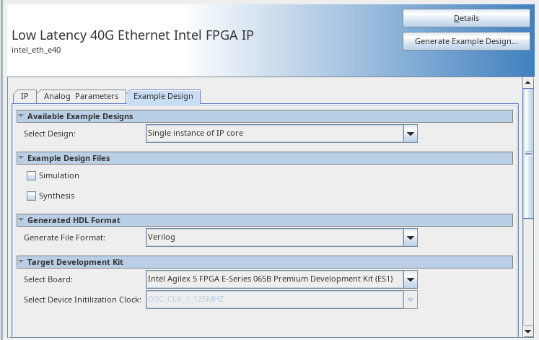
Task: Tick the Synthesis checkbox
Action: tap(31, 196)
